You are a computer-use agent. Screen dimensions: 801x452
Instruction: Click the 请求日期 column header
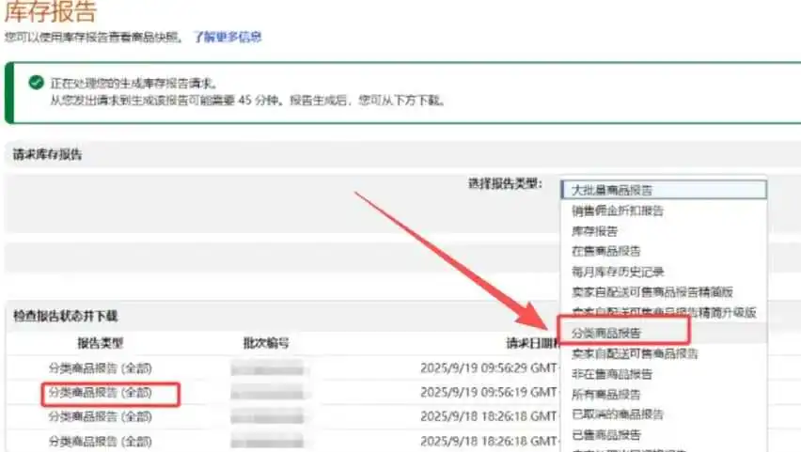[x=533, y=343]
